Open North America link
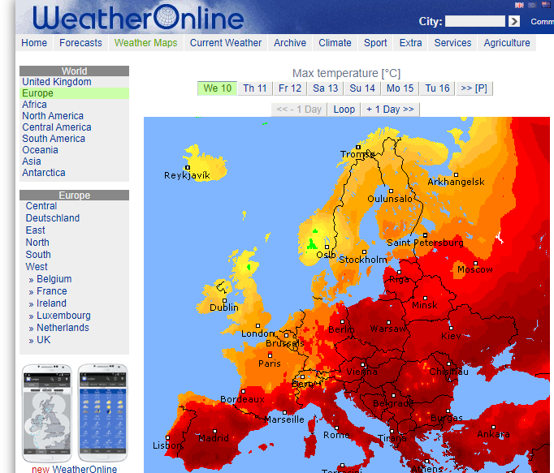 53,116
